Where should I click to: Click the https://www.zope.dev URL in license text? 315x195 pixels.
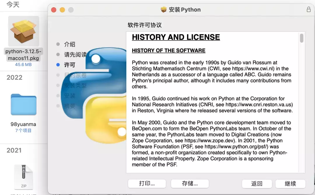point(209,141)
